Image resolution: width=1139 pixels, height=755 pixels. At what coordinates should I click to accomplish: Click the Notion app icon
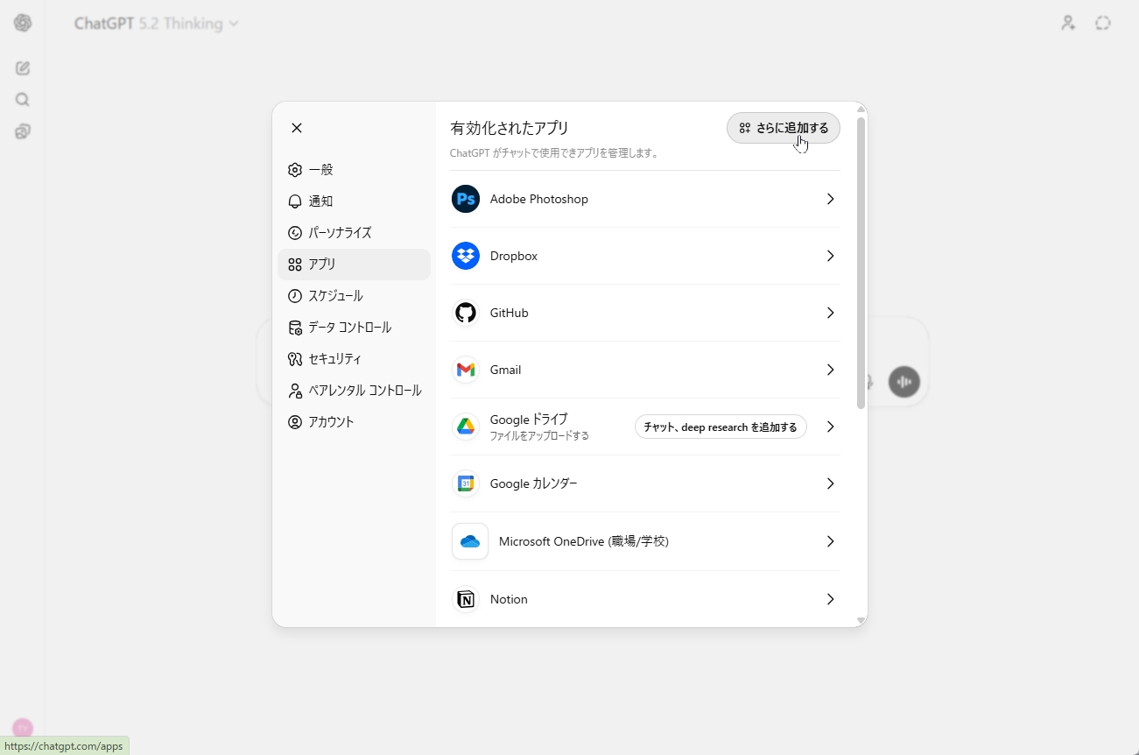tap(466, 599)
